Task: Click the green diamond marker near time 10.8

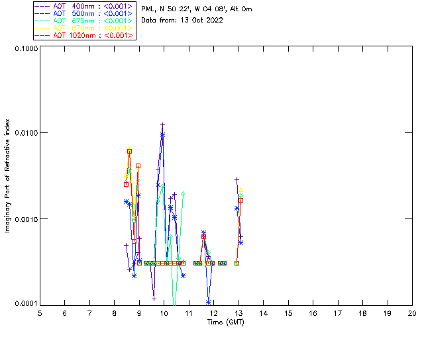Action: [x=183, y=193]
